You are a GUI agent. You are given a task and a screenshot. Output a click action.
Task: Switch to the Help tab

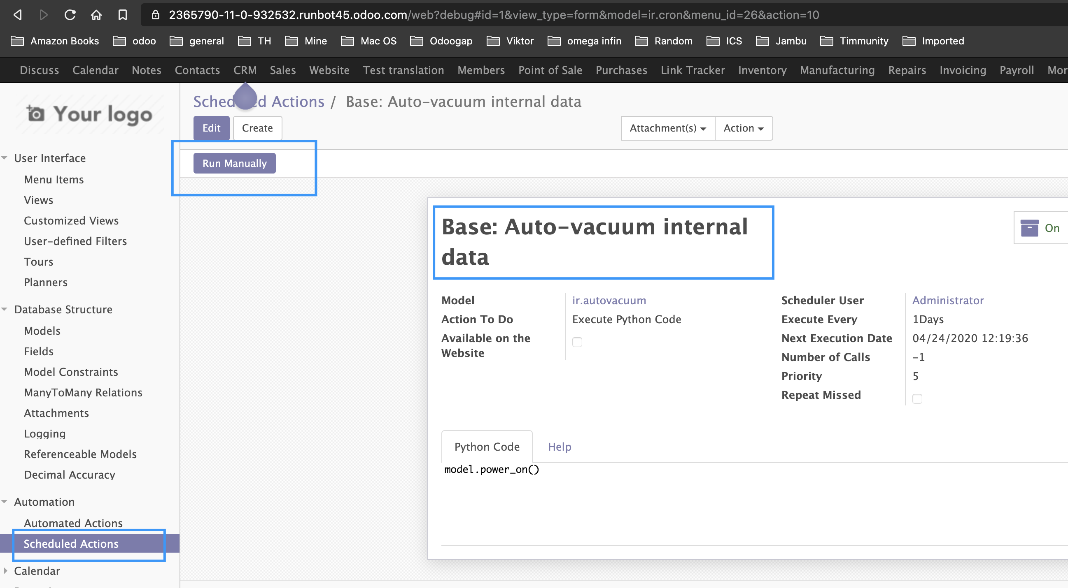[559, 447]
